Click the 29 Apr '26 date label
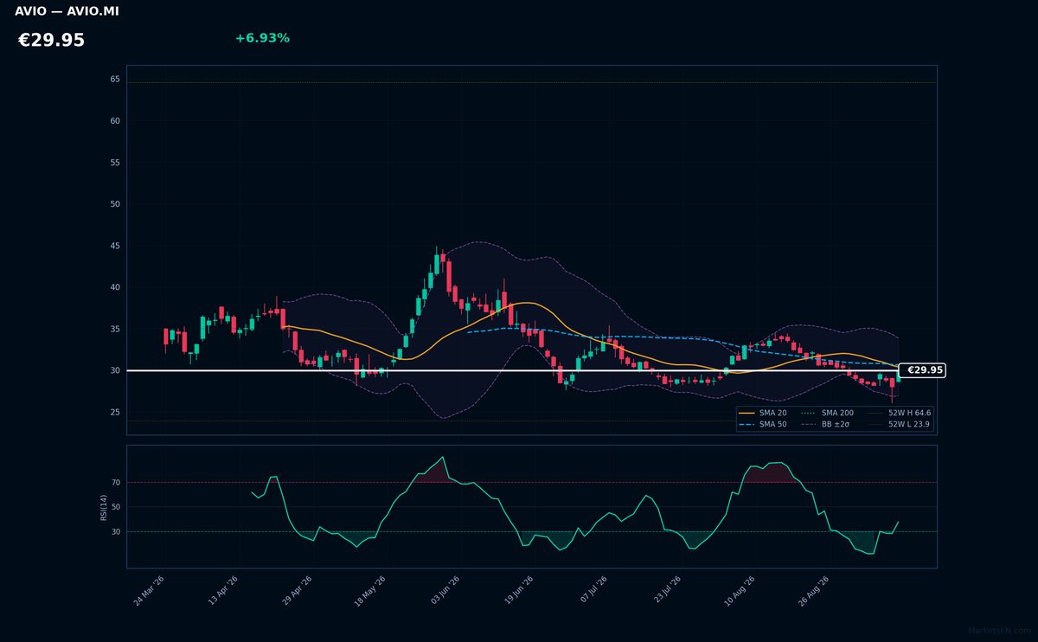This screenshot has width=1038, height=642. pyautogui.click(x=296, y=591)
